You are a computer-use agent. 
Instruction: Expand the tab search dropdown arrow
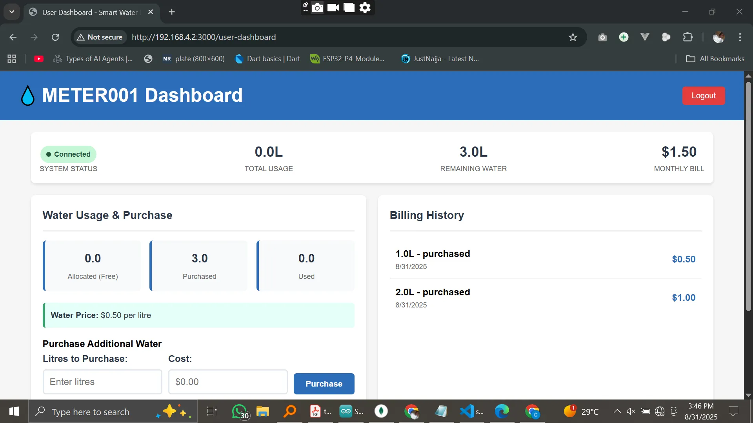(12, 12)
